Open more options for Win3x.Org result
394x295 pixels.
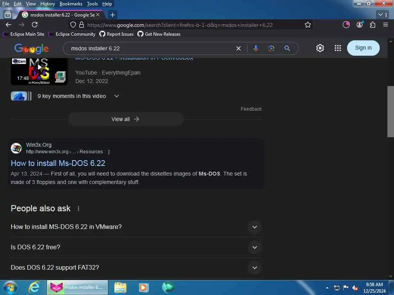109,152
